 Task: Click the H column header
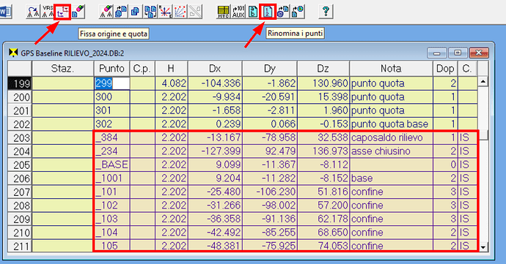point(172,69)
